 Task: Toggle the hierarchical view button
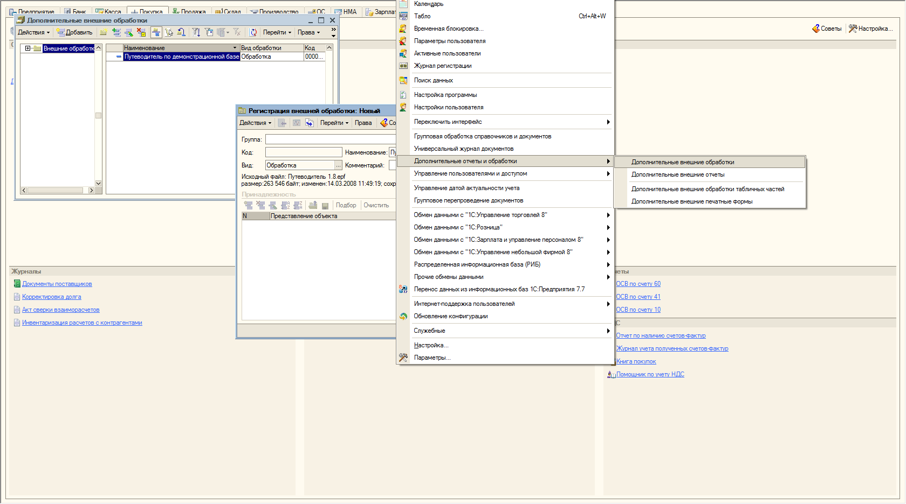156,32
